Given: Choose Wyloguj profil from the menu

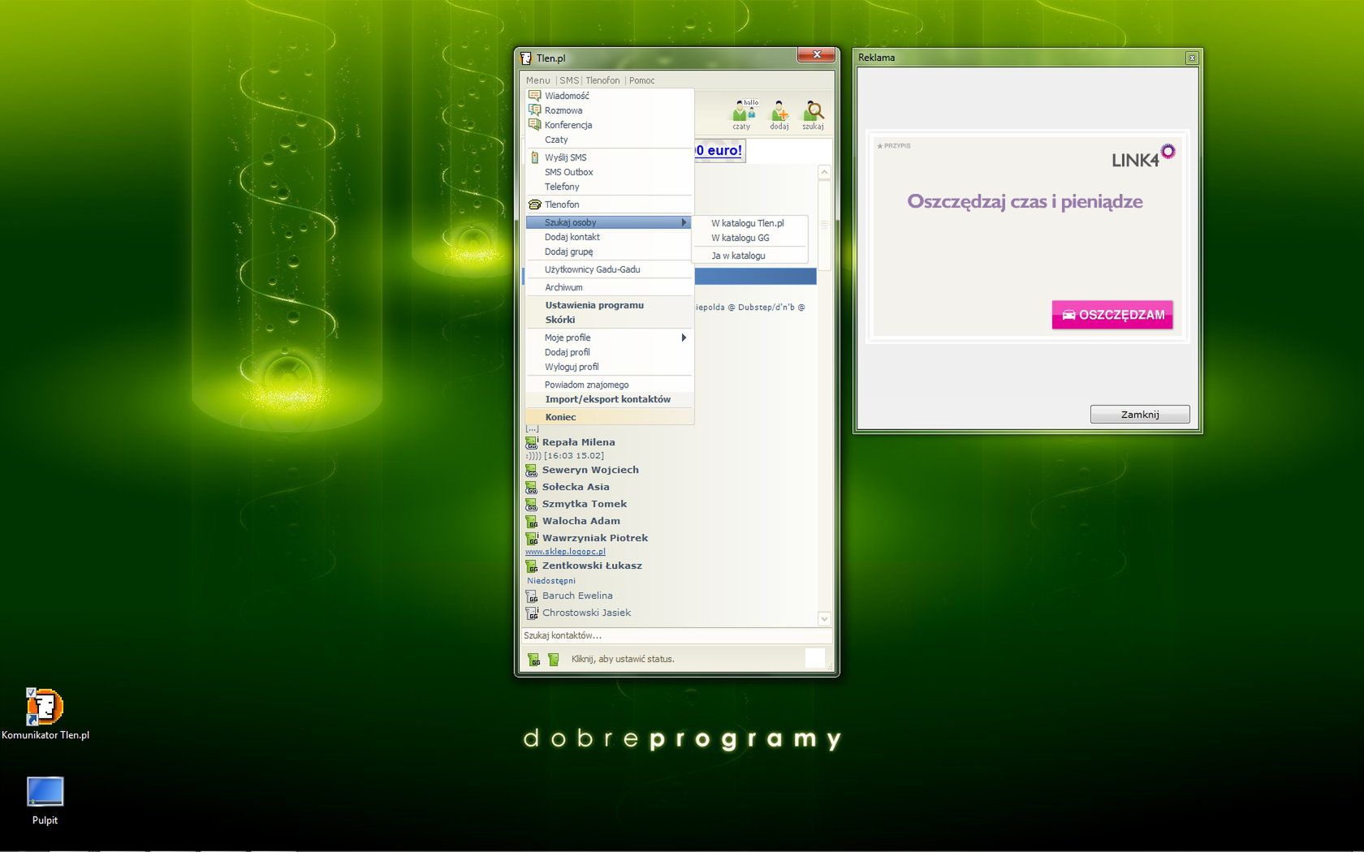Looking at the screenshot, I should [609, 367].
